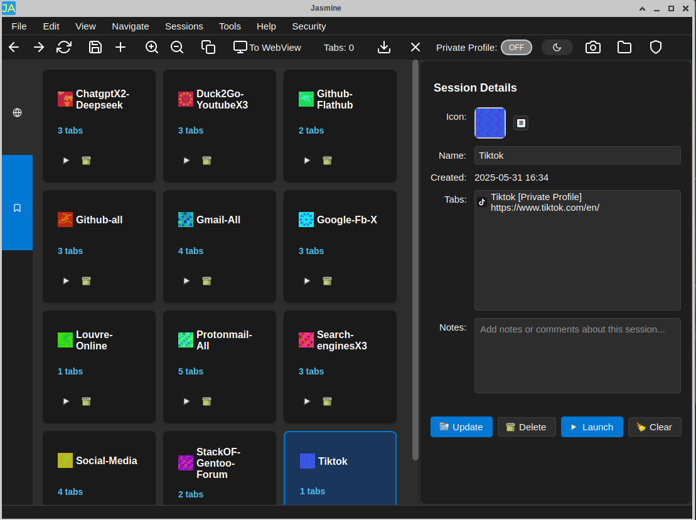Click the Update button
The image size is (696, 520).
[x=461, y=427]
